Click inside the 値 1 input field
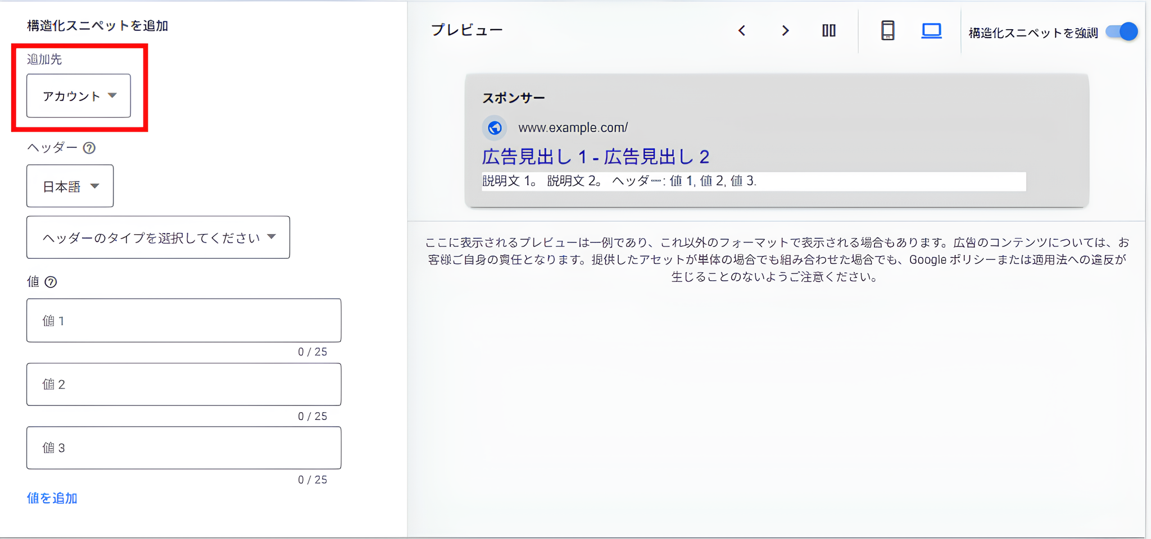This screenshot has height=539, width=1151. [x=183, y=320]
